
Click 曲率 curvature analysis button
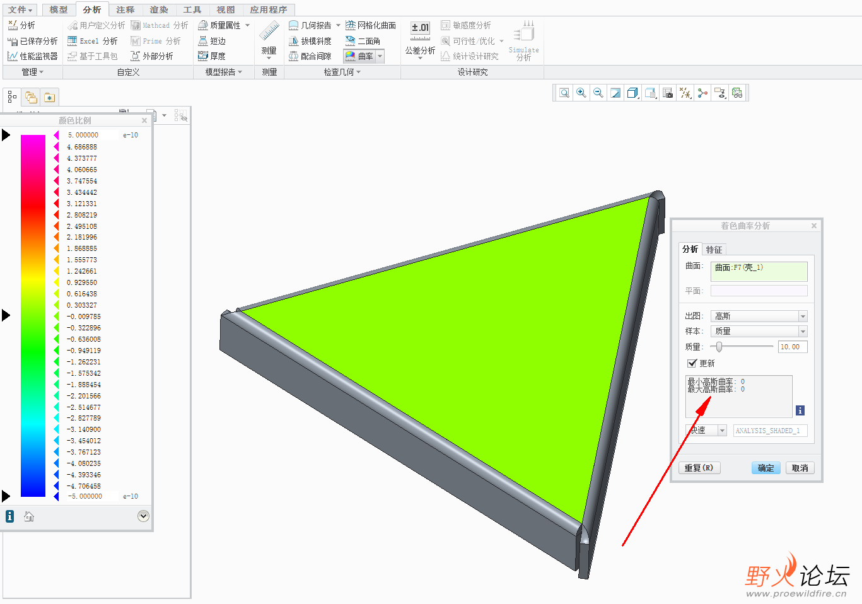tap(359, 56)
